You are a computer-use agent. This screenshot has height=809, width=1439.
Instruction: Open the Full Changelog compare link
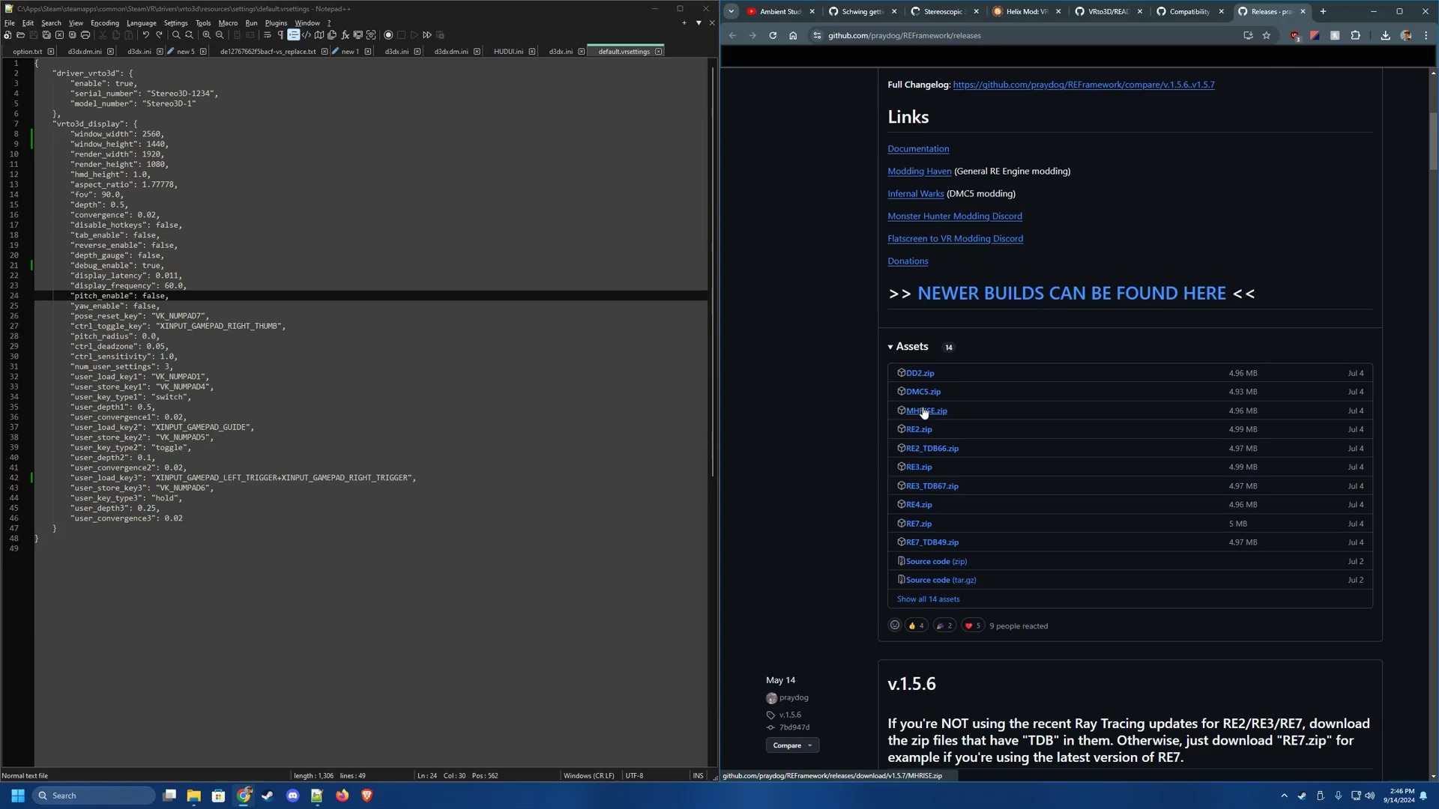click(x=1084, y=85)
